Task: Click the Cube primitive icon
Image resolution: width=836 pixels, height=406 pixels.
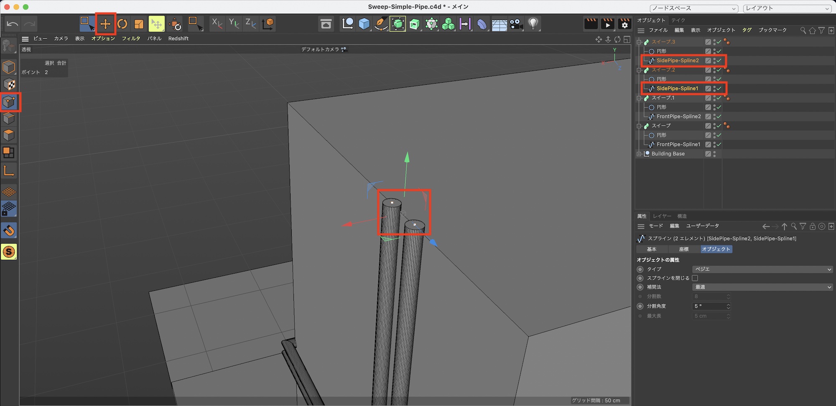Action: coord(364,24)
